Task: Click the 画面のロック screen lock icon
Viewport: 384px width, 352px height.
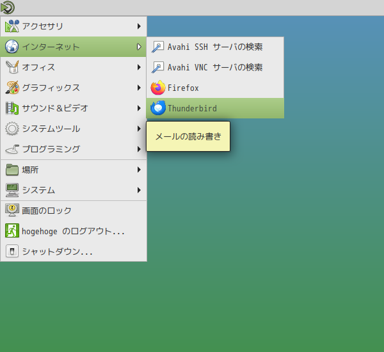Action: click(x=12, y=211)
